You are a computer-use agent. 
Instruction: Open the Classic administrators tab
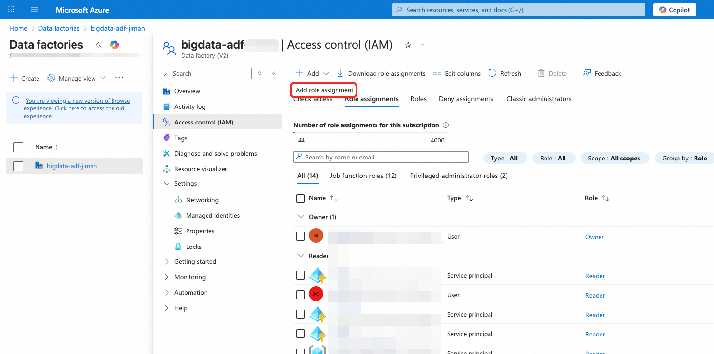(x=539, y=99)
